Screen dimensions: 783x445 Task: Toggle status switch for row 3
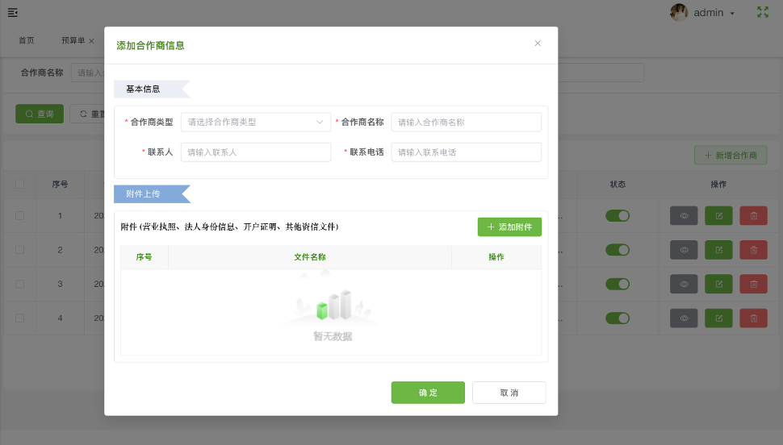click(x=618, y=284)
